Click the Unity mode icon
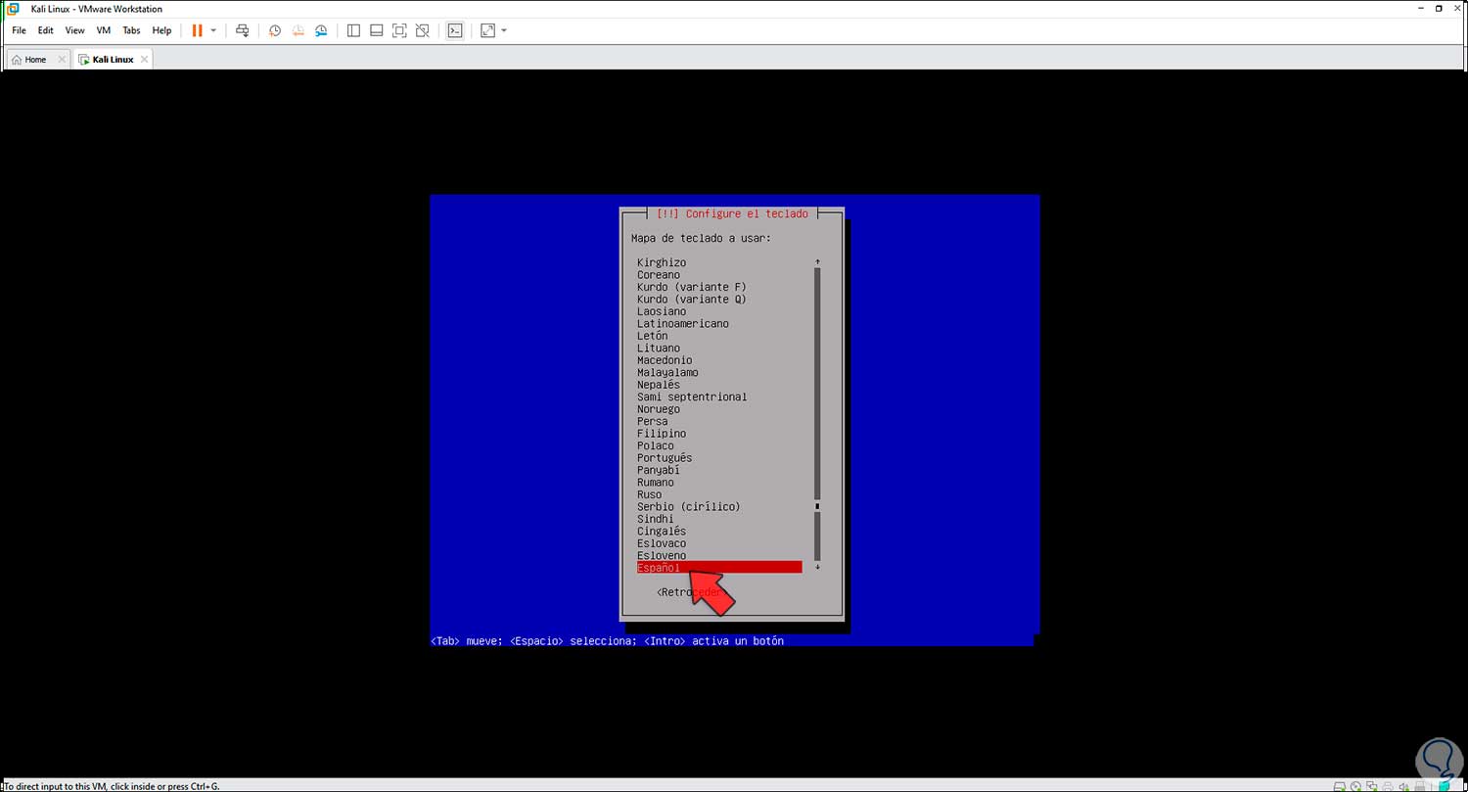Viewport: 1468px width, 792px height. click(x=423, y=30)
